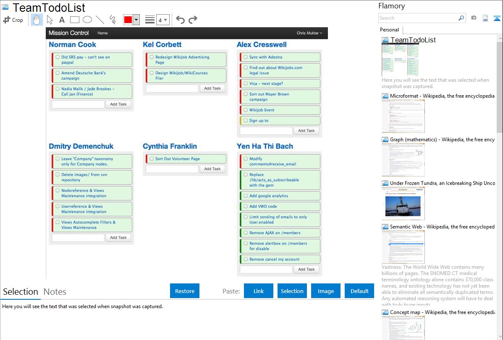Image resolution: width=503 pixels, height=340 pixels.
Task: Check 'Amend Deutsche Bank's campaign' task
Action: pyautogui.click(x=58, y=73)
